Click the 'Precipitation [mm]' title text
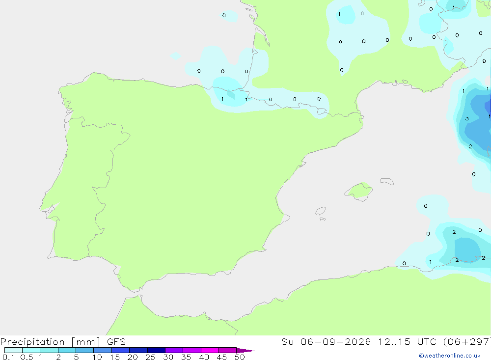This screenshot has height=360, width=491. (x=50, y=342)
